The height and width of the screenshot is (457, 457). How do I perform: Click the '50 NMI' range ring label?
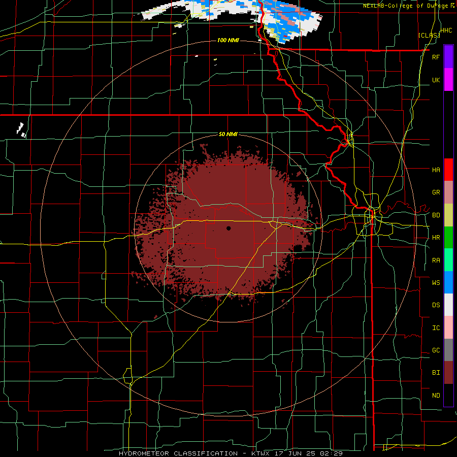228,135
